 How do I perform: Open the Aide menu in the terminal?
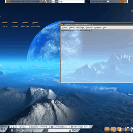pos(104,28)
